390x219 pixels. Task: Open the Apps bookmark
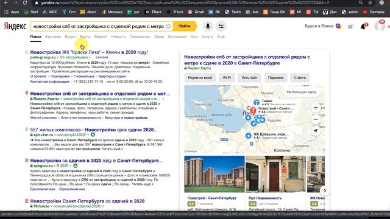coord(12,12)
